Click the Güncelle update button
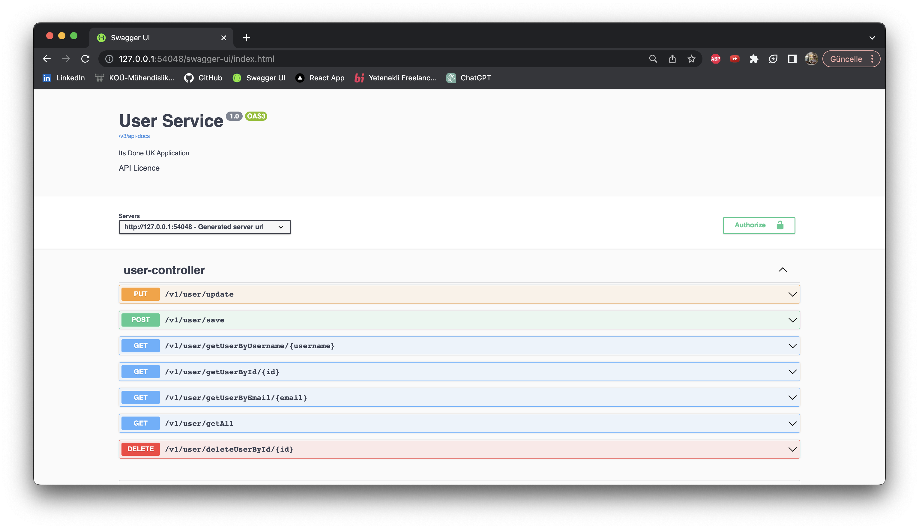 pyautogui.click(x=846, y=59)
